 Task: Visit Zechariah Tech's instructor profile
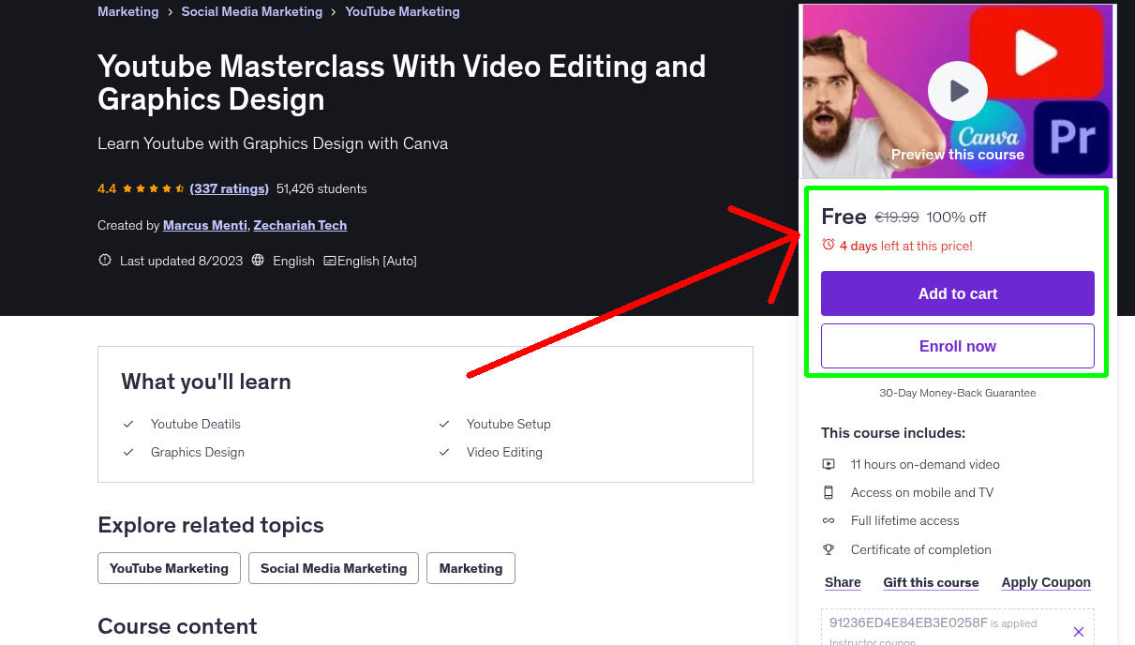tap(300, 225)
